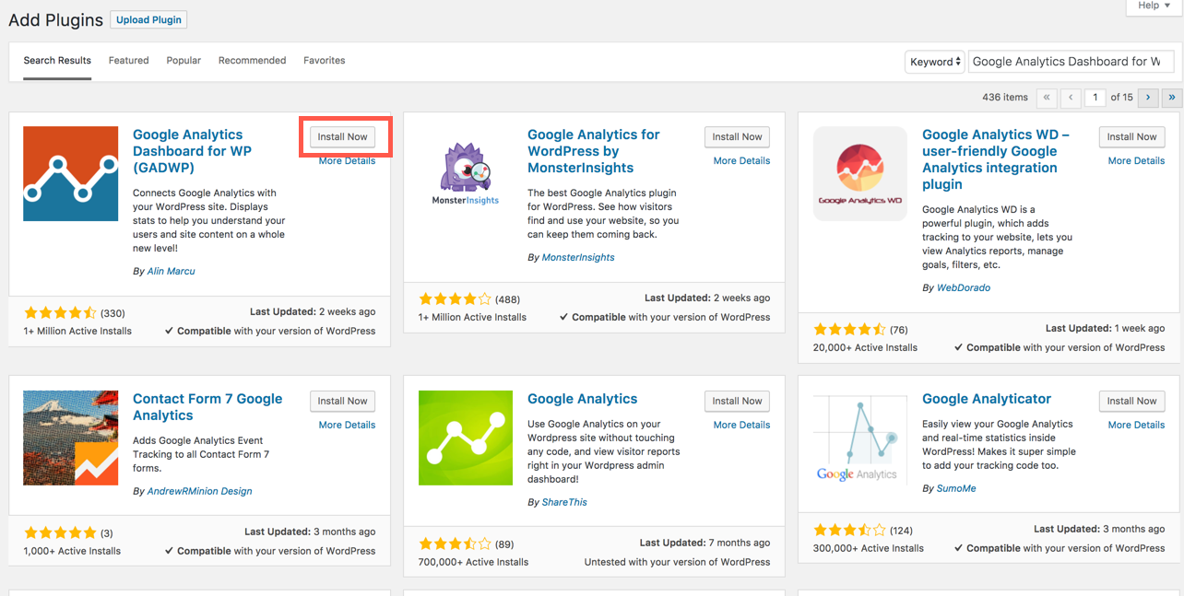Open the Popular plugins tab

[184, 61]
